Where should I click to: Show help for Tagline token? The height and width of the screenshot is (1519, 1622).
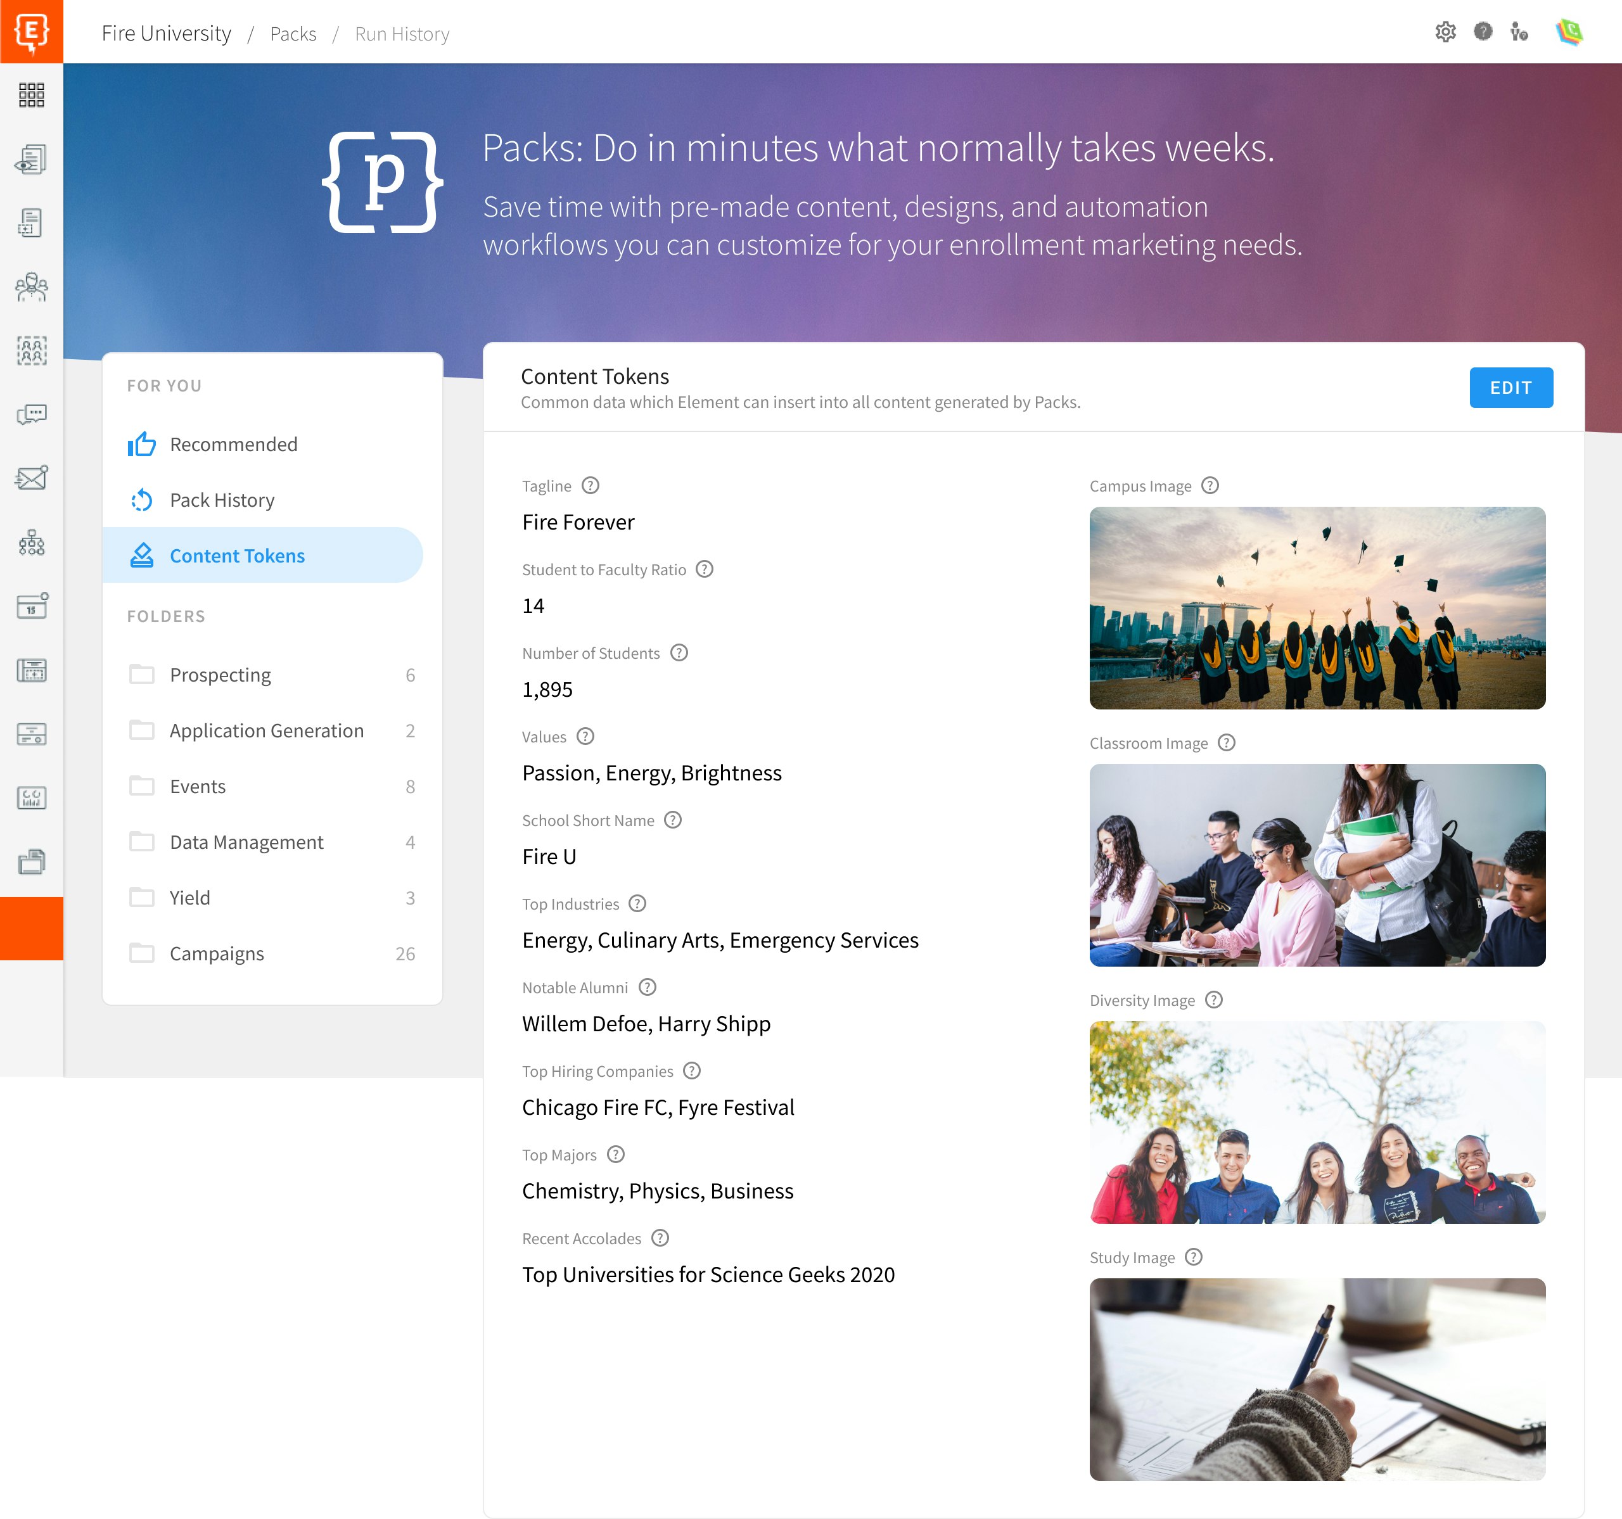click(591, 485)
